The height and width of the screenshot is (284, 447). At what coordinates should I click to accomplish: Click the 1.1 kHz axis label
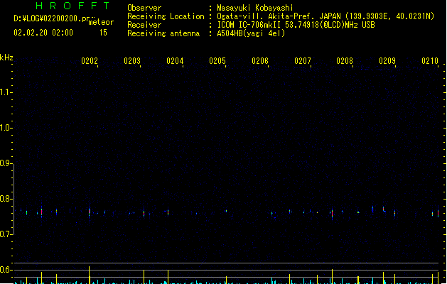[6, 92]
